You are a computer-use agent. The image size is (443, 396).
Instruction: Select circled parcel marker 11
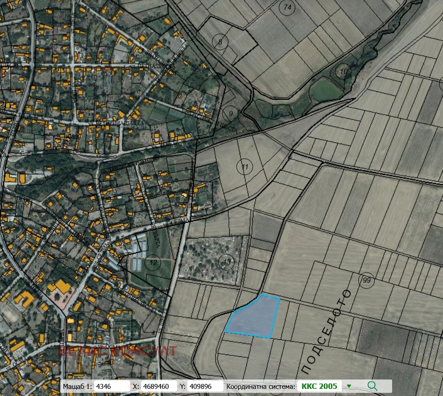point(244,168)
